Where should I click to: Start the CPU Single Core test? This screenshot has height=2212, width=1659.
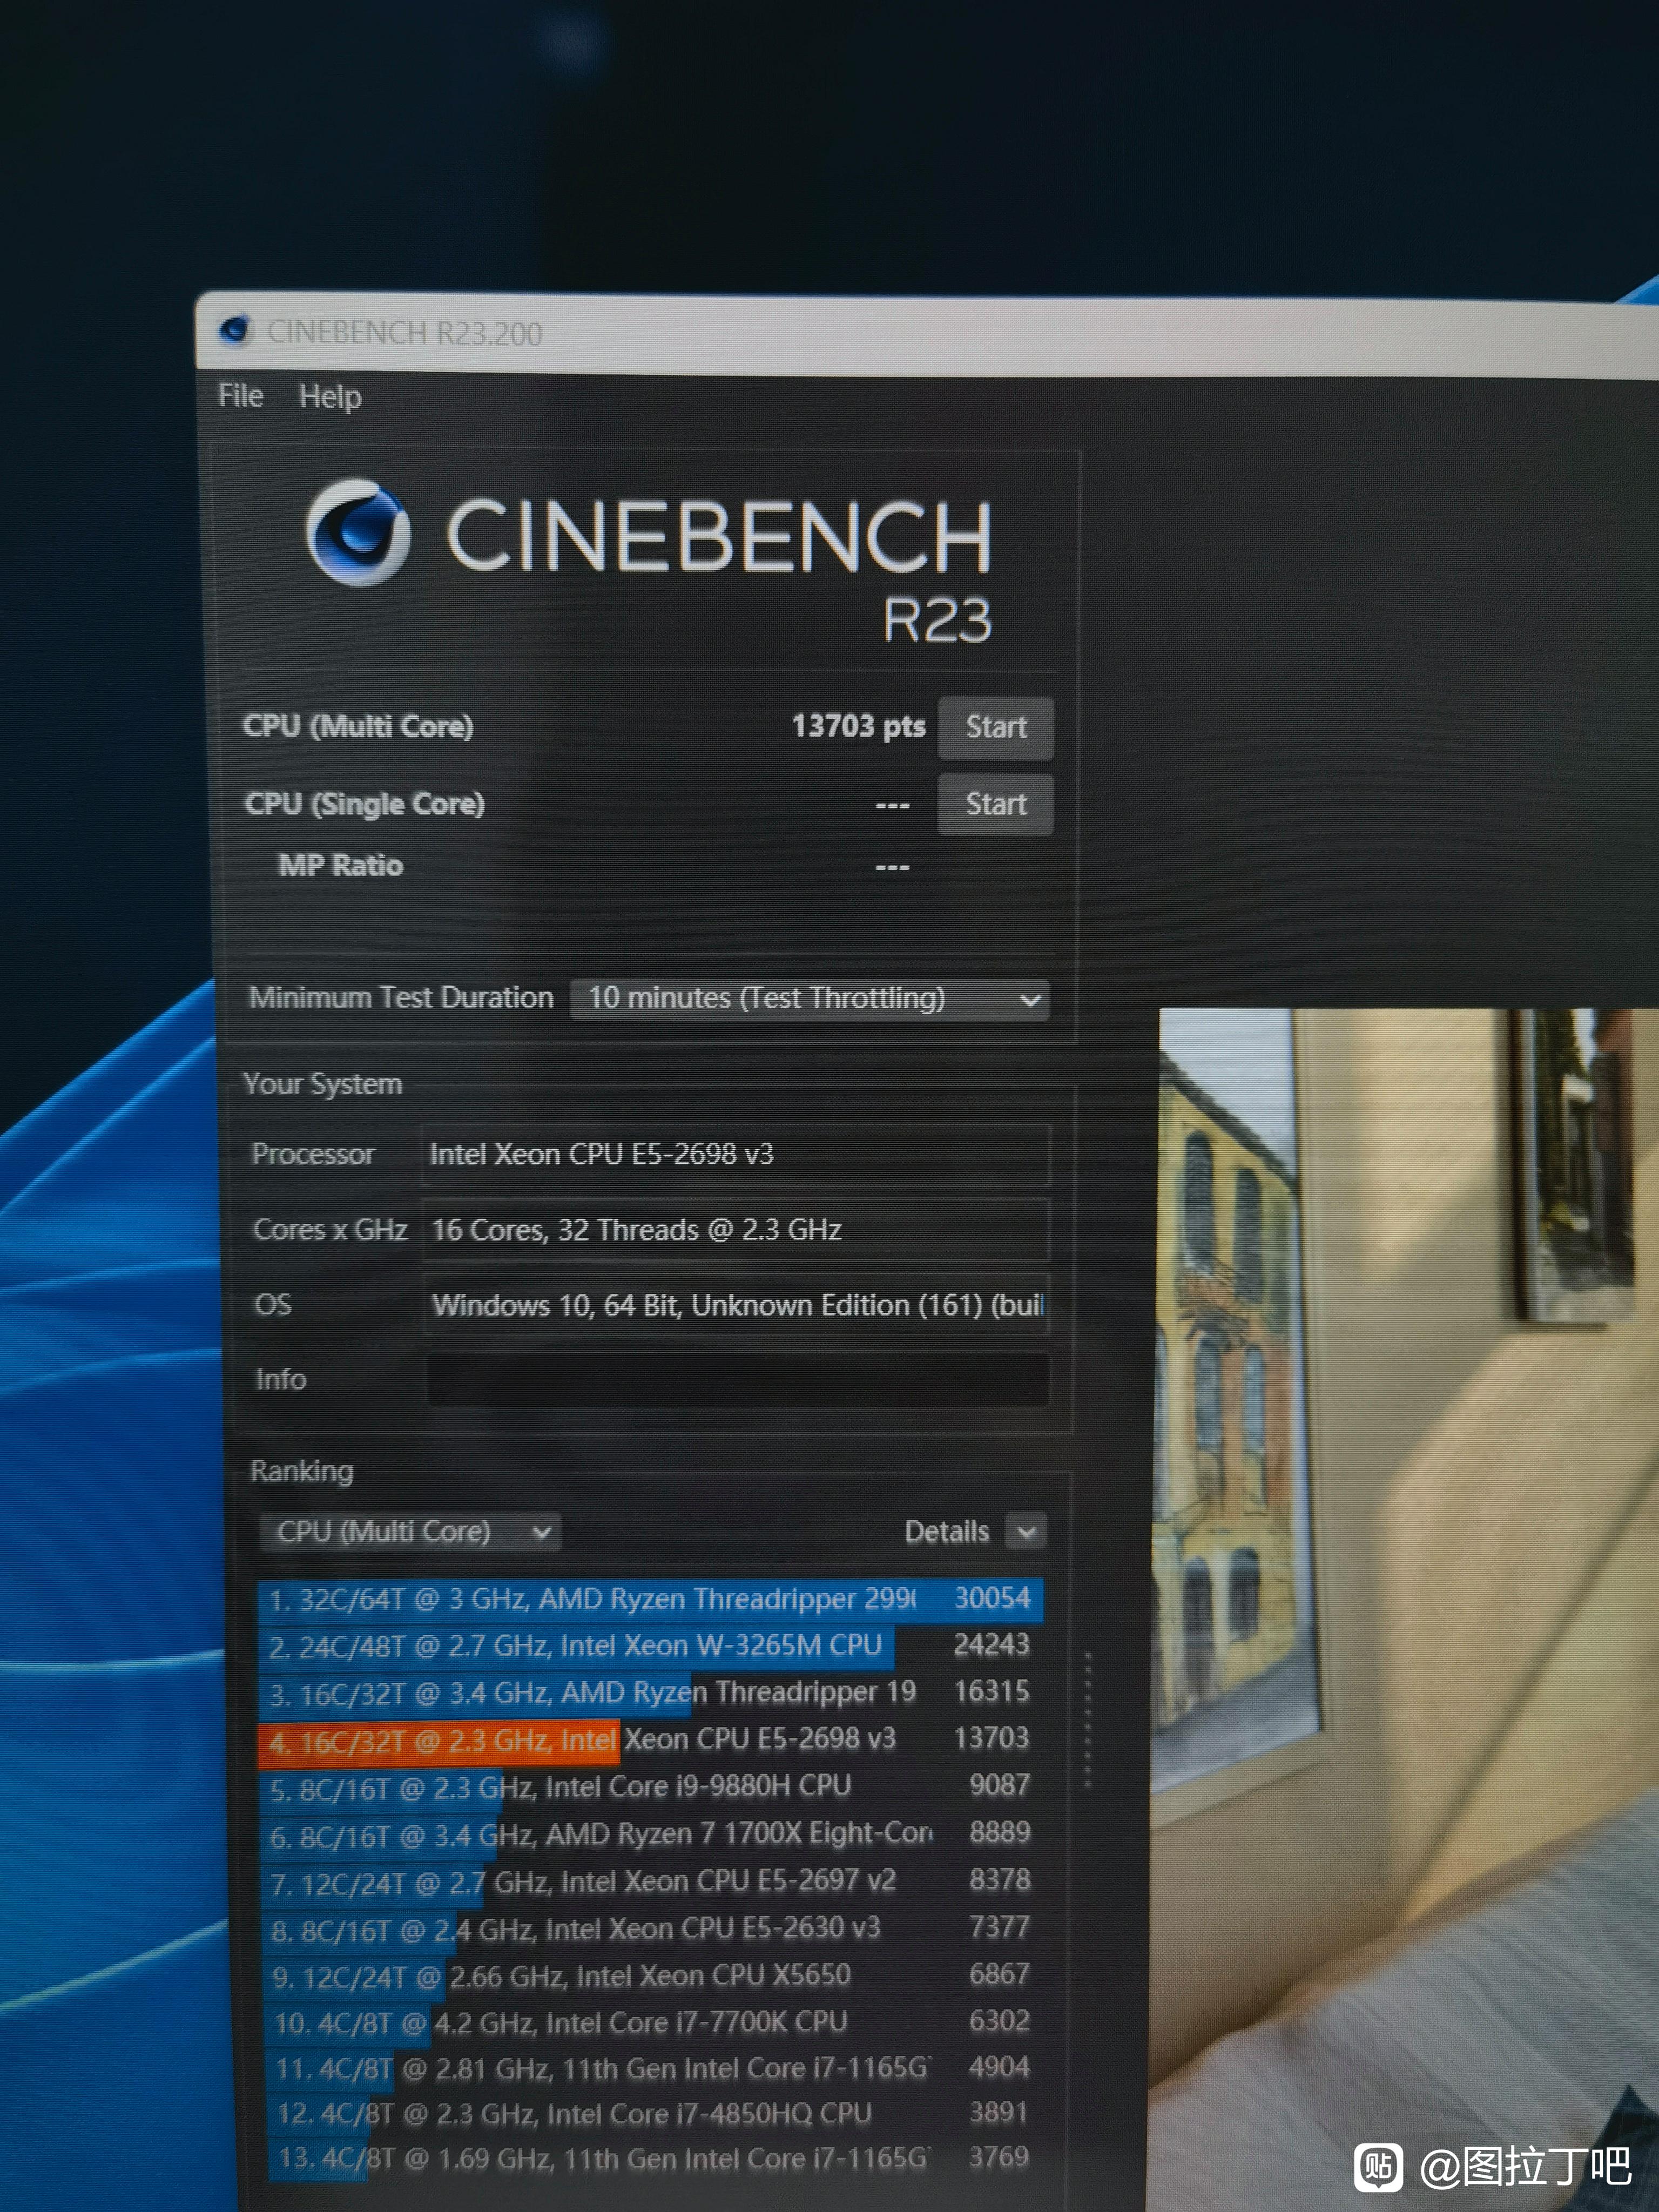coord(995,804)
